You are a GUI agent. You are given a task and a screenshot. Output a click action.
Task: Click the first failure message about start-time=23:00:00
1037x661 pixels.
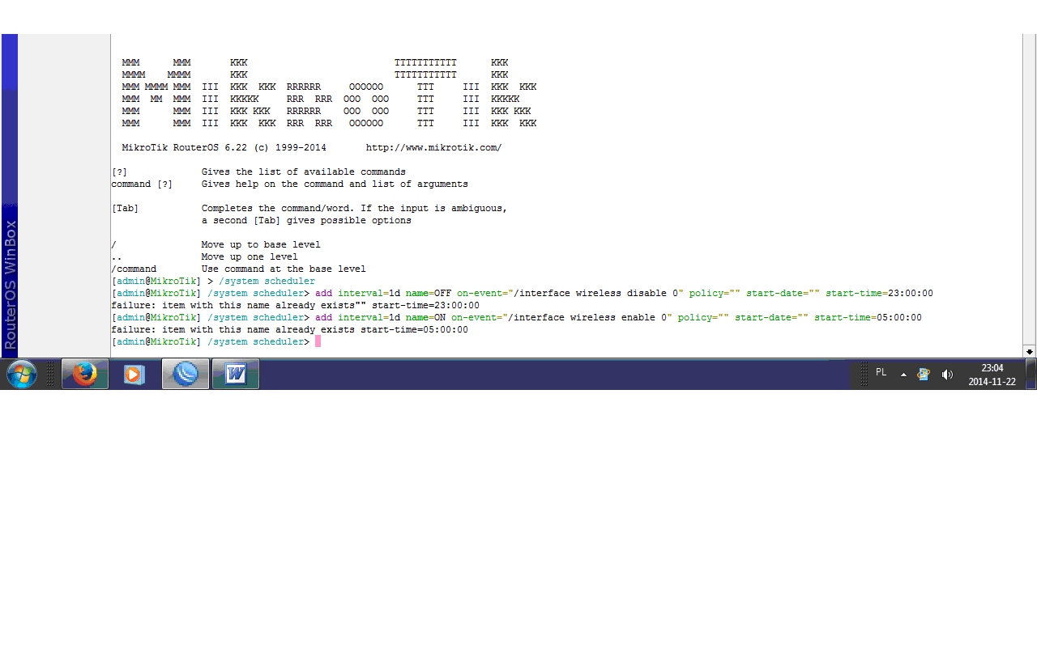(x=295, y=306)
